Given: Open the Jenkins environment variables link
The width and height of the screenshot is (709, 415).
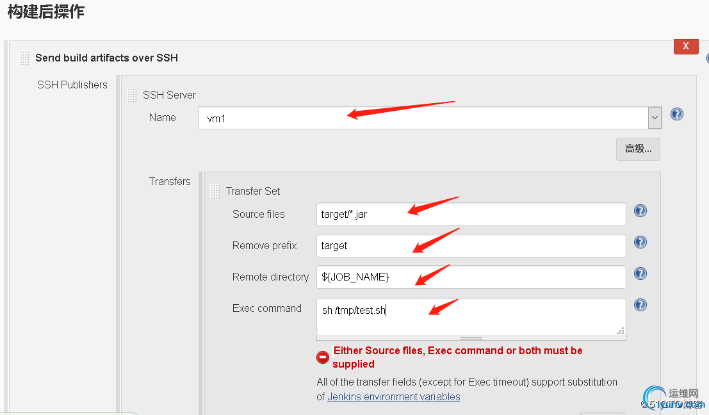Looking at the screenshot, I should click(x=394, y=396).
